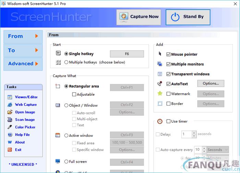Image resolution: width=240 pixels, height=173 pixels.
Task: Click the Help File question icon
Action: pyautogui.click(x=10, y=135)
